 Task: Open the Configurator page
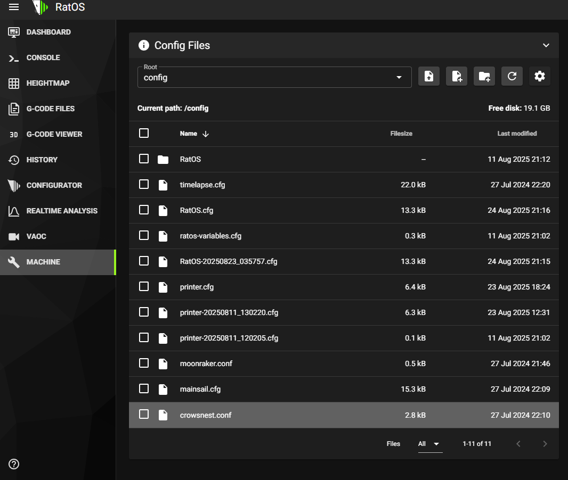(x=58, y=186)
